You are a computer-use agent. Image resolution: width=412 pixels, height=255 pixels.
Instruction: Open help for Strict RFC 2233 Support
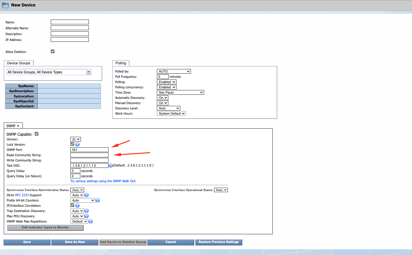click(87, 195)
